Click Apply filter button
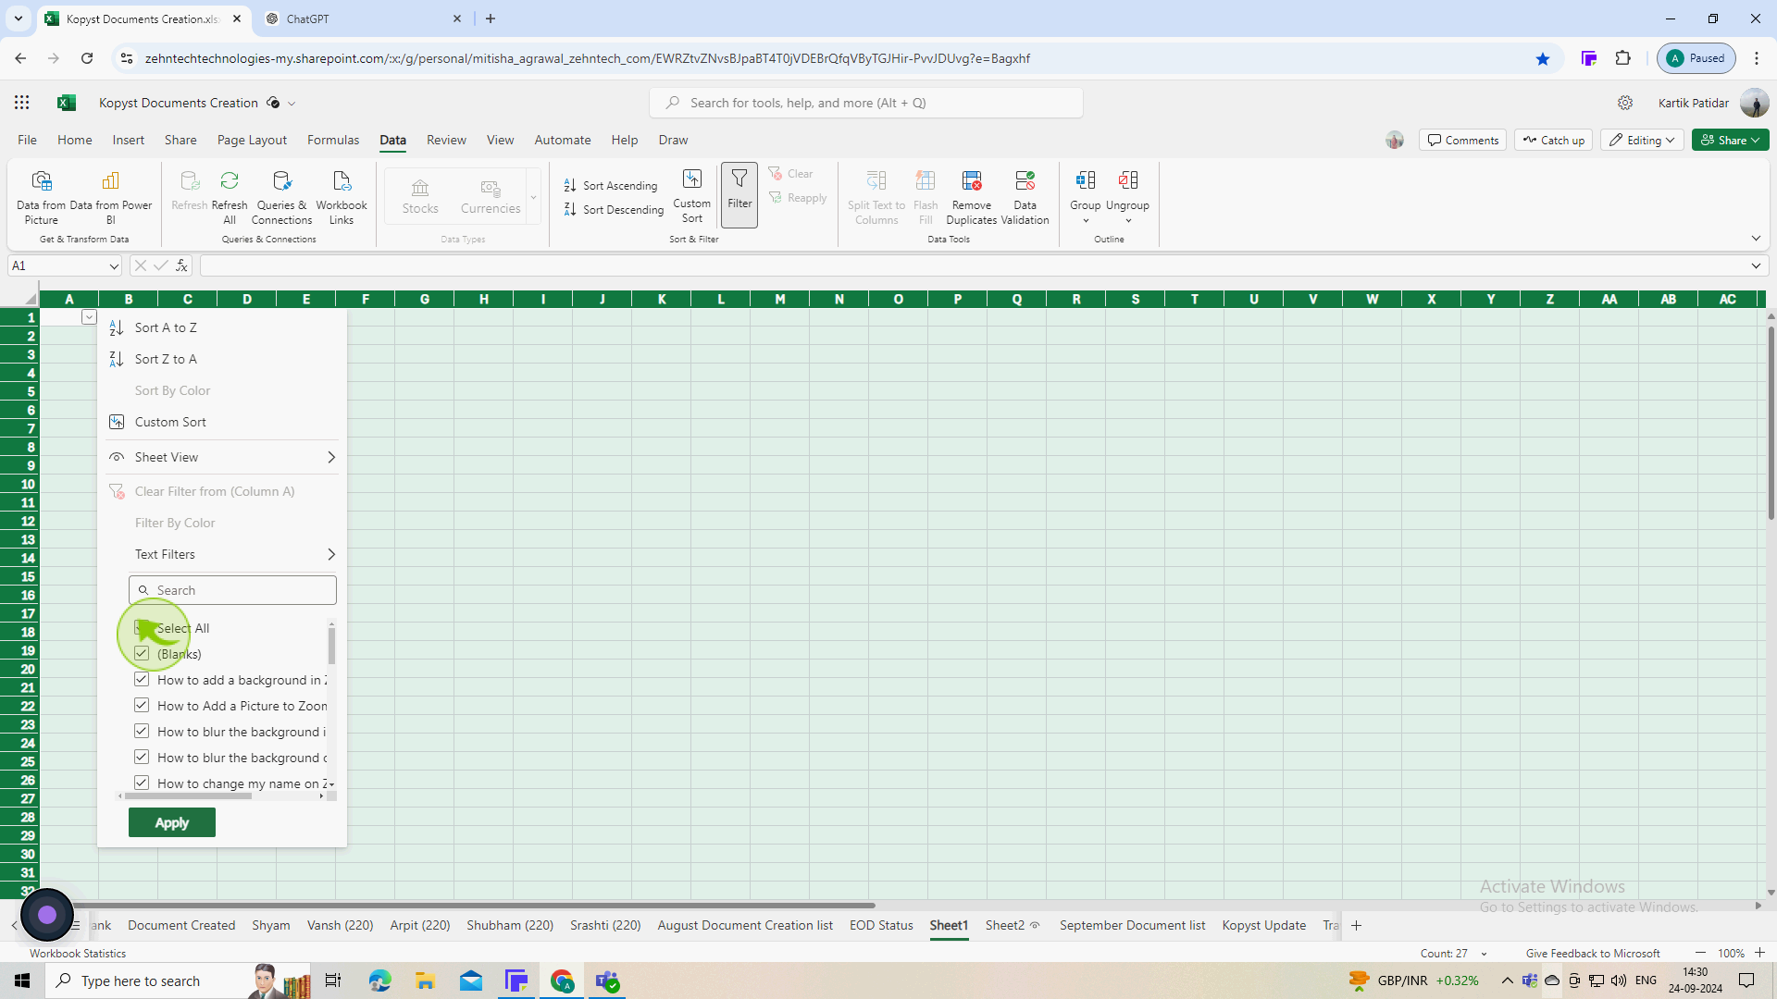The image size is (1777, 999). coord(172,822)
